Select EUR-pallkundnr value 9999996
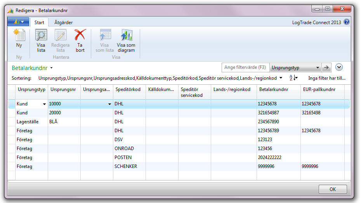 click(x=323, y=166)
